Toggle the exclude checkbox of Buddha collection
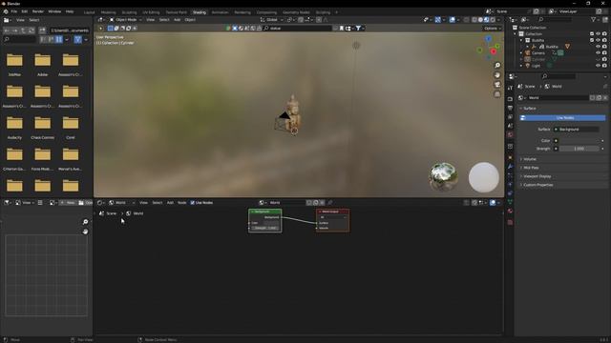 coord(592,40)
